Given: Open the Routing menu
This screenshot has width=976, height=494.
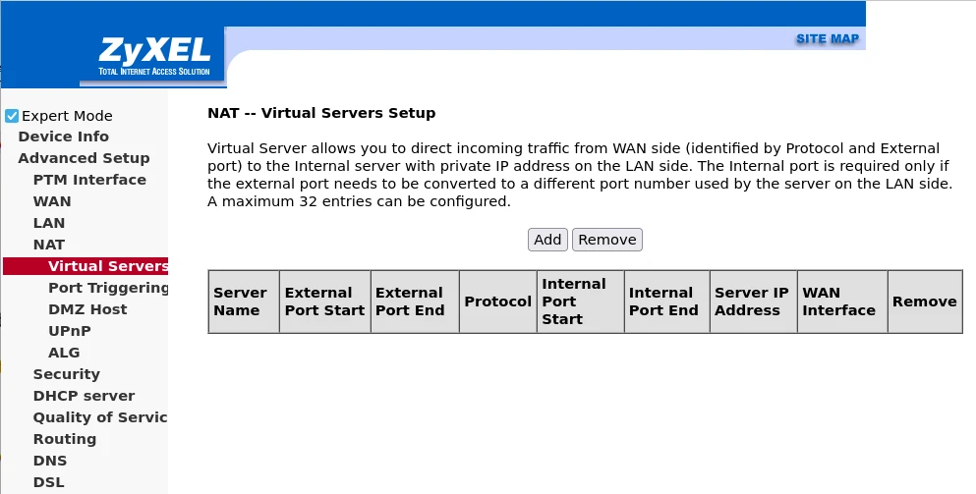Looking at the screenshot, I should pyautogui.click(x=65, y=439).
